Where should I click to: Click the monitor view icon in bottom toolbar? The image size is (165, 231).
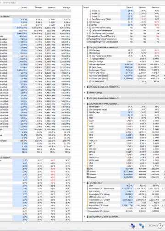[x=133, y=225]
